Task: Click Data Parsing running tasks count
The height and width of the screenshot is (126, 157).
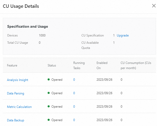Action: coord(74,93)
